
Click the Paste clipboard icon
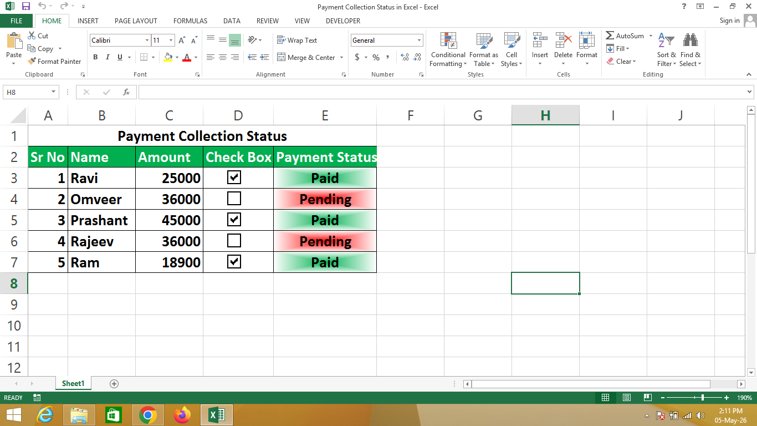[13, 41]
